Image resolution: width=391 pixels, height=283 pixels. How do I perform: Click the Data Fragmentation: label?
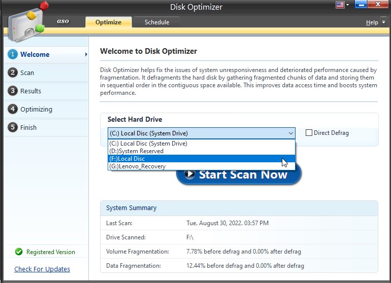134,266
